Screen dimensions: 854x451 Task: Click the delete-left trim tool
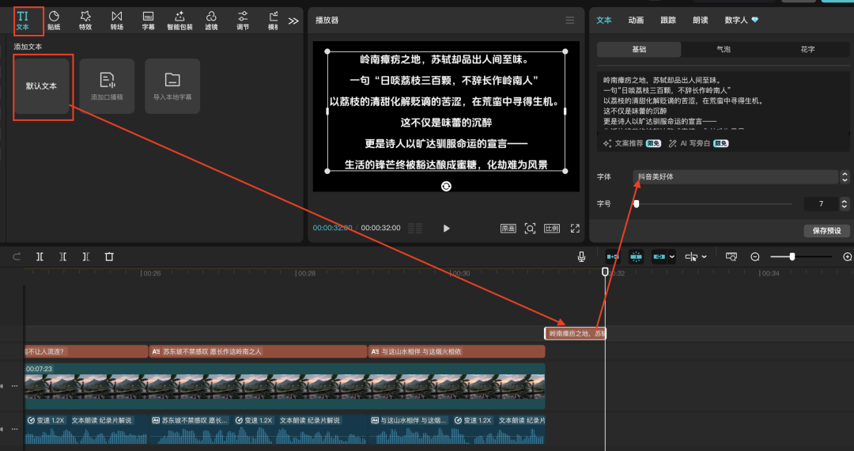(63, 256)
